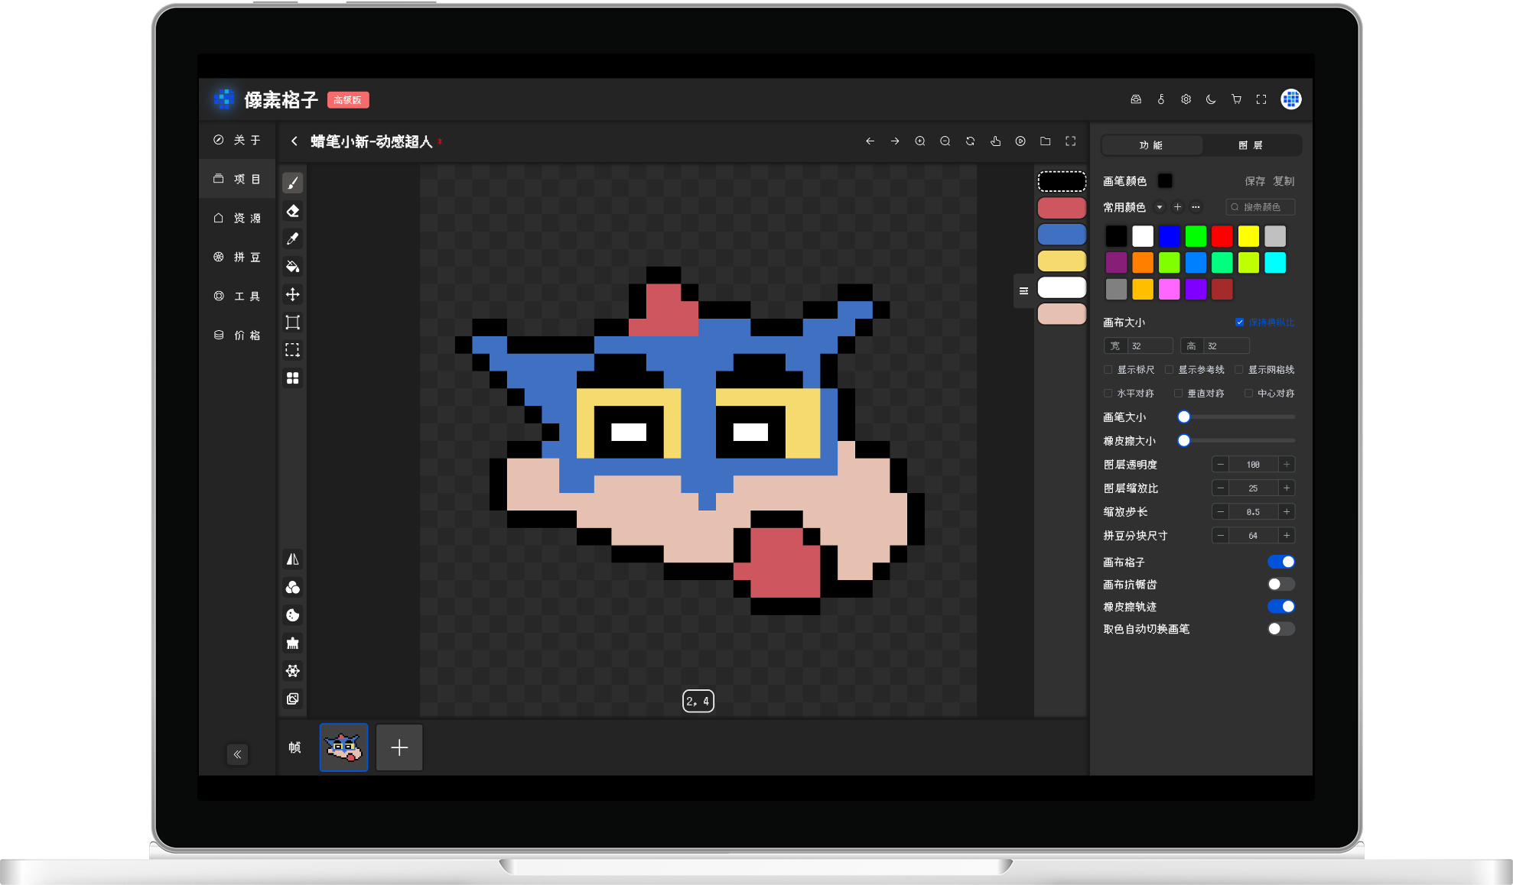Increase 图层透明度 with the plus button
The image size is (1513, 885).
tap(1287, 465)
